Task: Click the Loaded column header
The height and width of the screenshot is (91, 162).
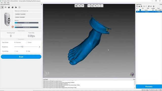Action: pyautogui.click(x=153, y=8)
